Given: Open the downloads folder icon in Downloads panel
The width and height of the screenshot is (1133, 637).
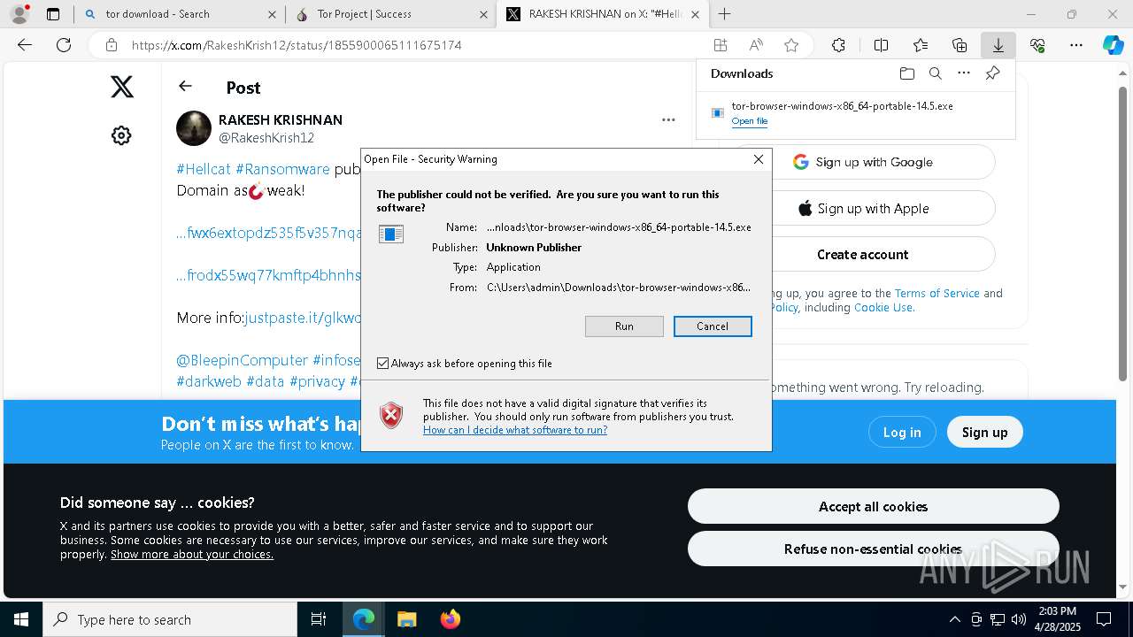Looking at the screenshot, I should [x=906, y=73].
